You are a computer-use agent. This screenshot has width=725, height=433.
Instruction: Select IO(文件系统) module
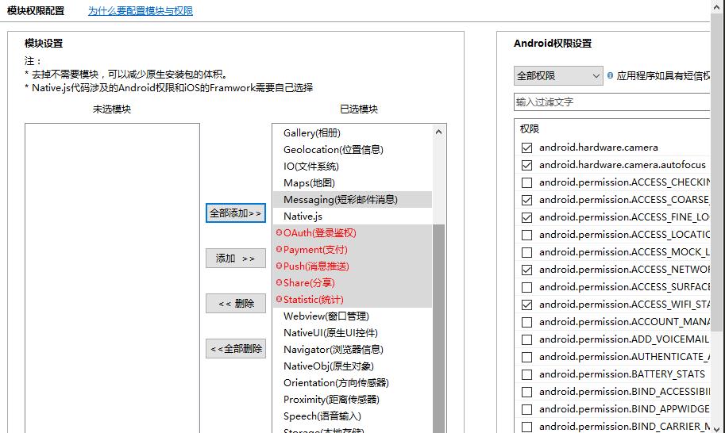[353, 167]
